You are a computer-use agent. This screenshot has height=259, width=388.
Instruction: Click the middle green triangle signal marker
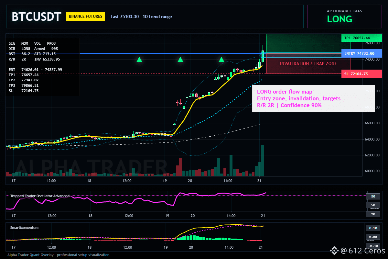tap(180, 60)
